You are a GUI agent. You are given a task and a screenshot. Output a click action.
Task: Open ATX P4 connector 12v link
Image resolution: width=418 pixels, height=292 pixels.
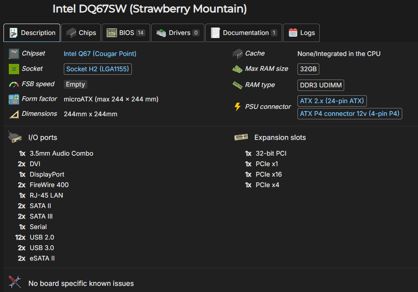pyautogui.click(x=349, y=114)
